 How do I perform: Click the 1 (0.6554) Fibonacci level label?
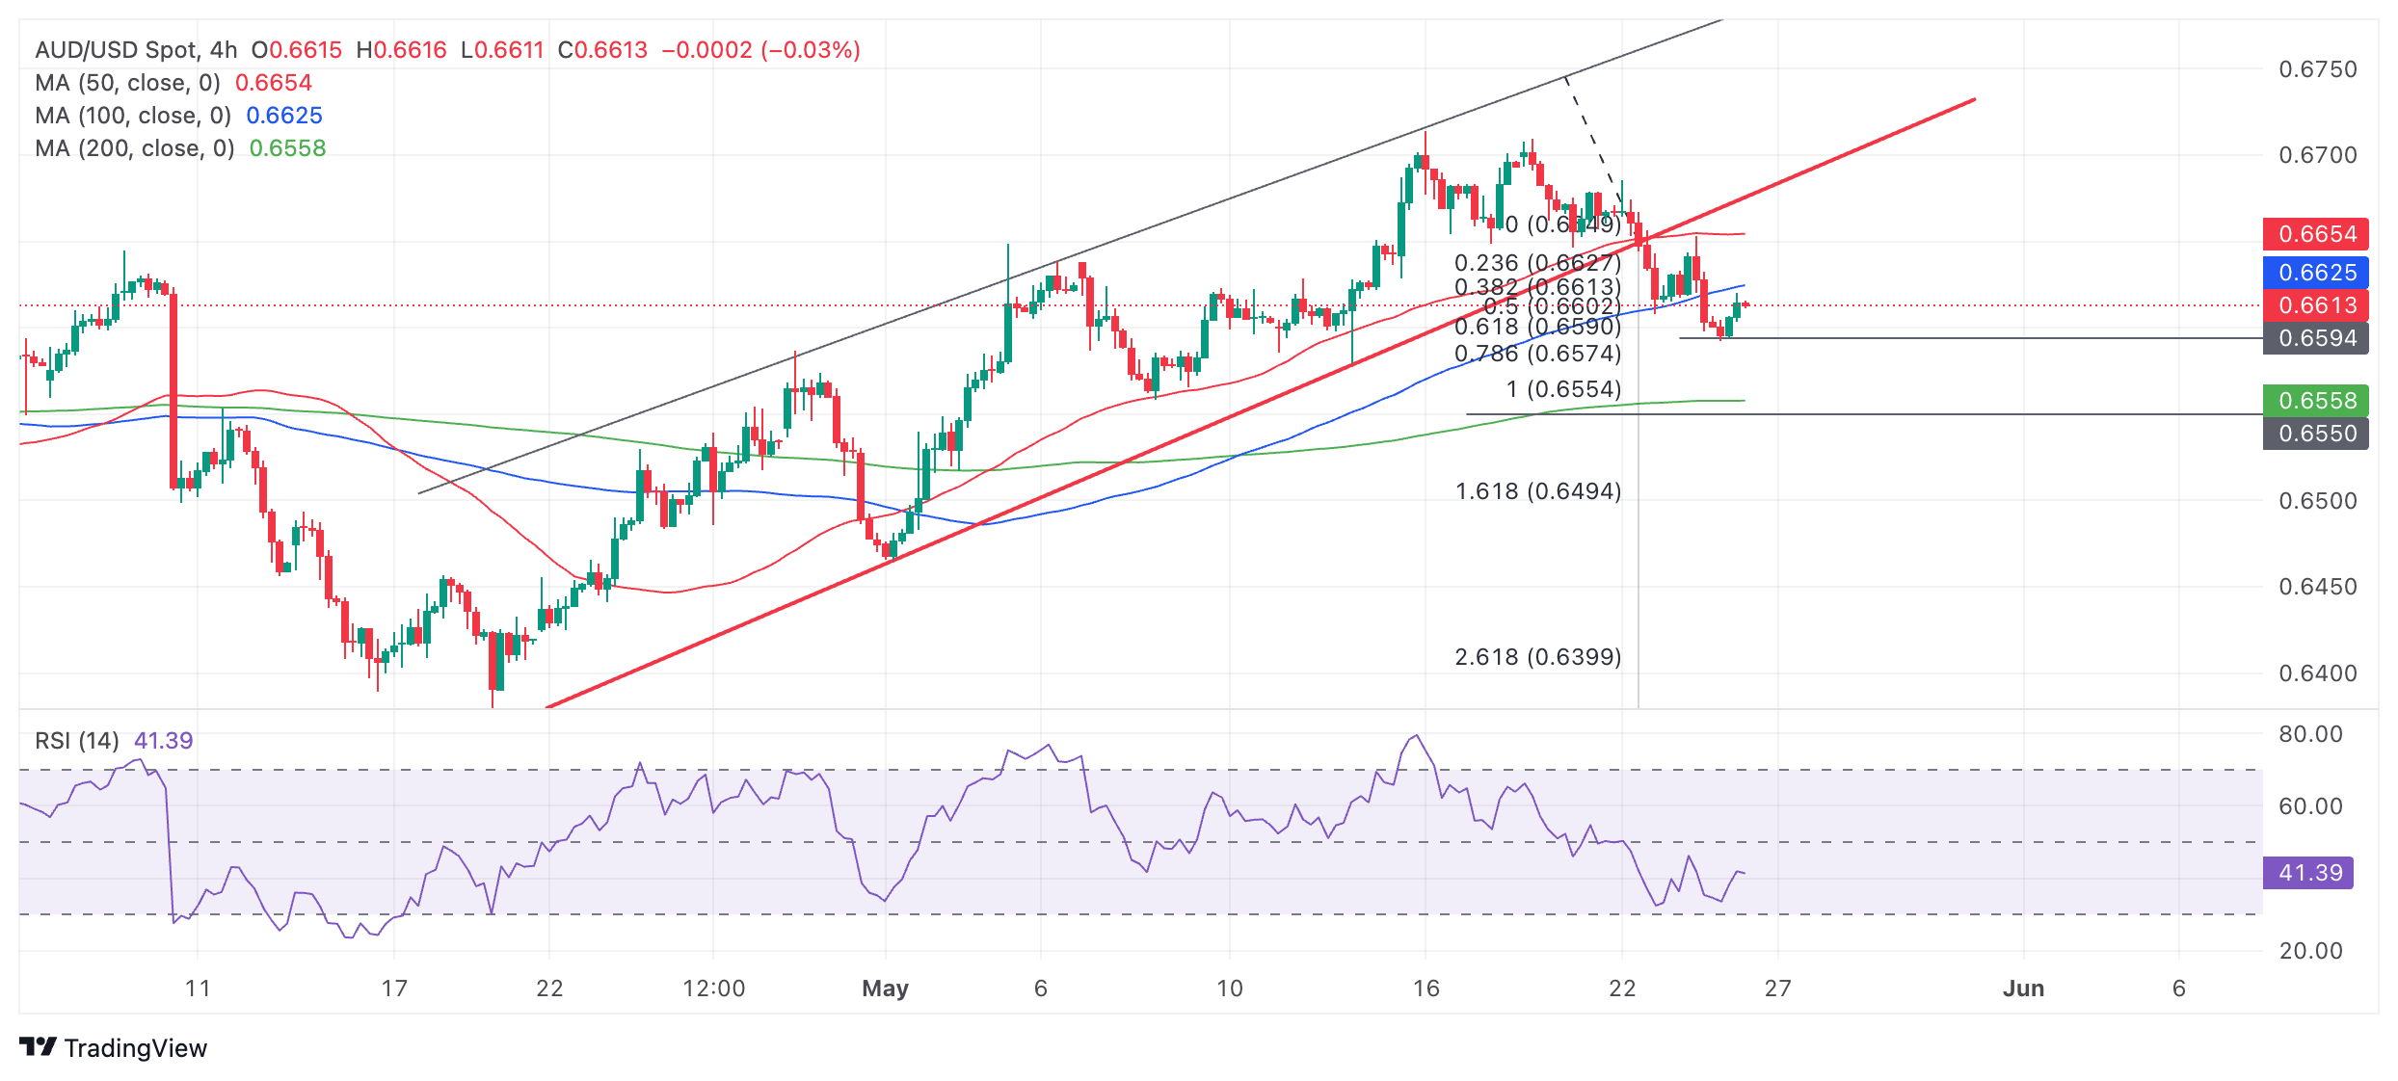(1563, 389)
